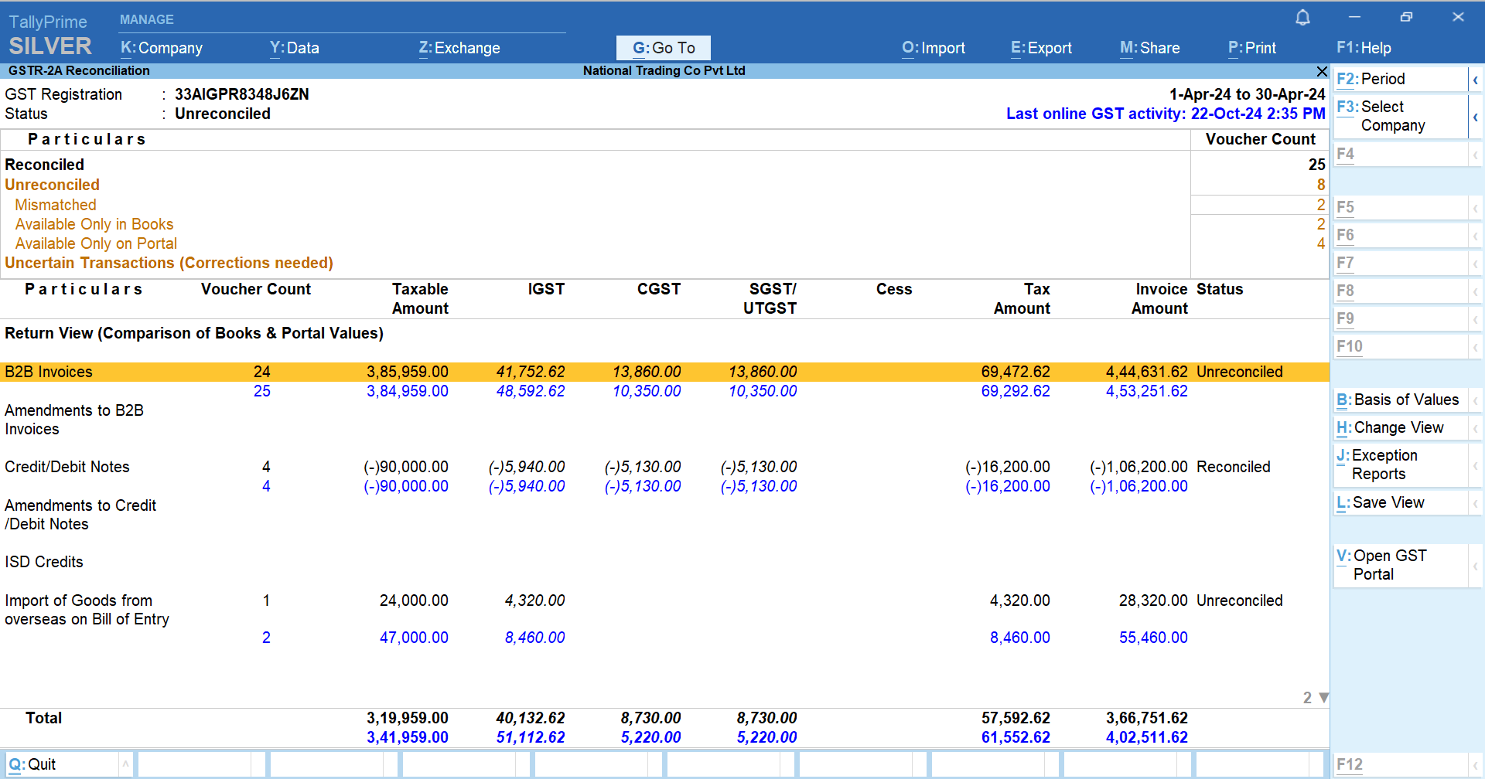Expand the Quit button caret

(x=125, y=764)
